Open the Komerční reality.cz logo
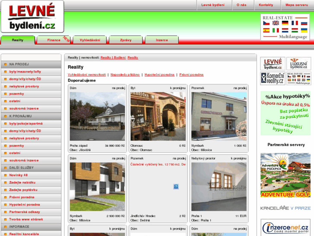The image size is (314, 236). tap(273, 78)
